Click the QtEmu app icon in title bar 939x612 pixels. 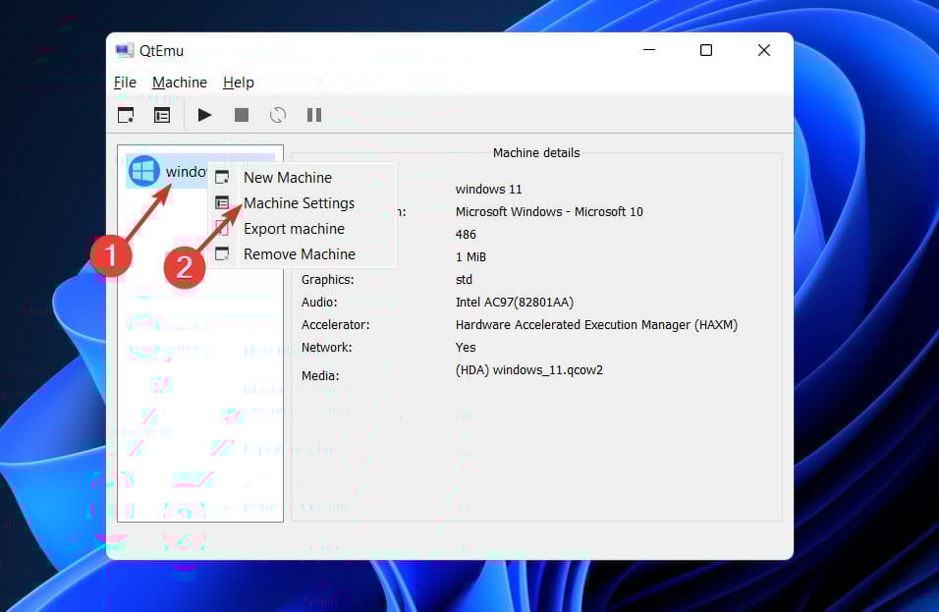(125, 51)
